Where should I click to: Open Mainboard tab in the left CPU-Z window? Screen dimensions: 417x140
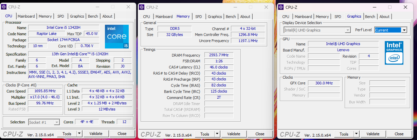pyautogui.click(x=26, y=16)
